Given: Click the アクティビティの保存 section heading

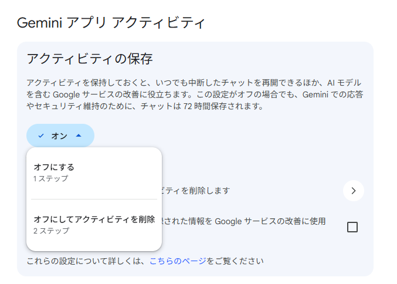Looking at the screenshot, I should 90,59.
